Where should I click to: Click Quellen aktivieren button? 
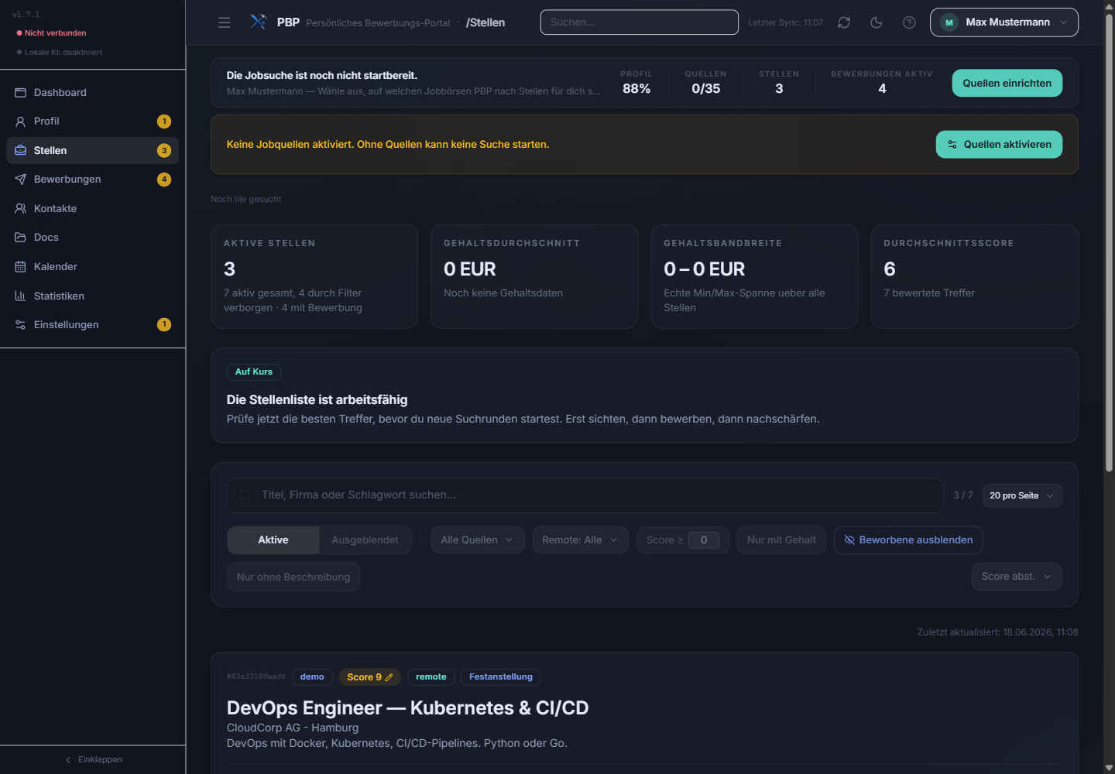pos(999,145)
